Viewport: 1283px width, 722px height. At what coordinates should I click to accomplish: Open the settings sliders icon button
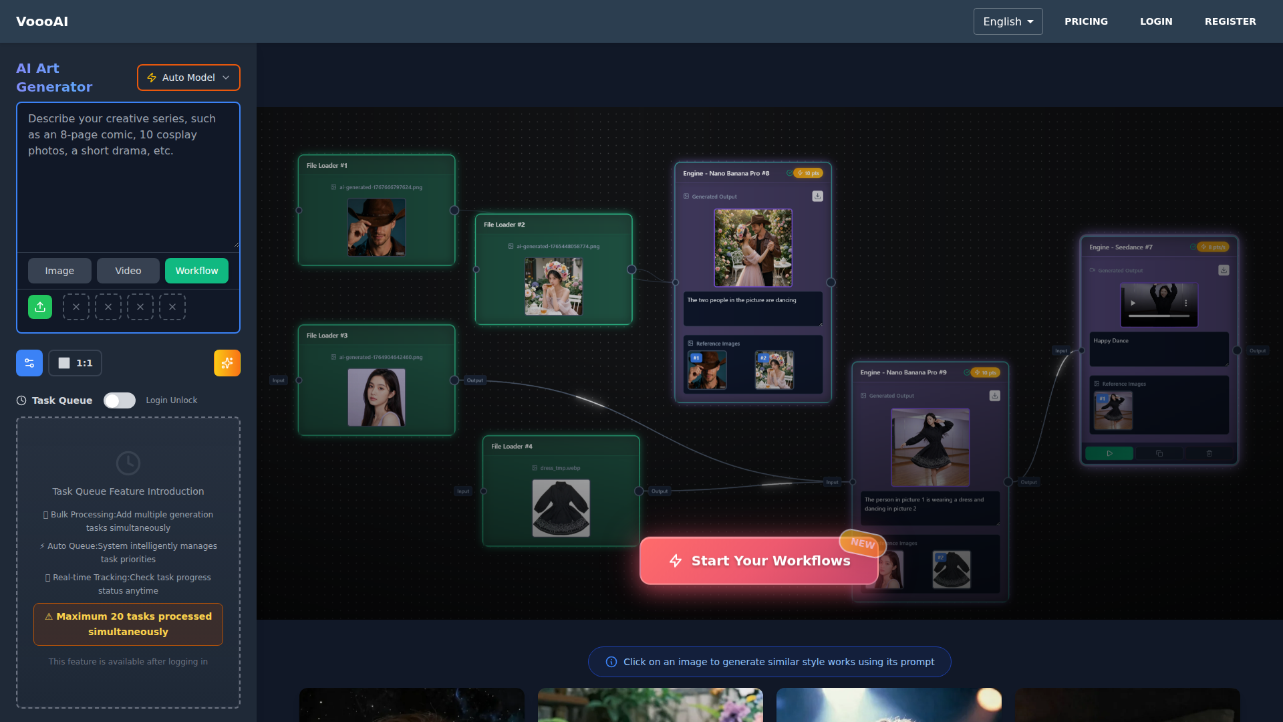pyautogui.click(x=29, y=363)
